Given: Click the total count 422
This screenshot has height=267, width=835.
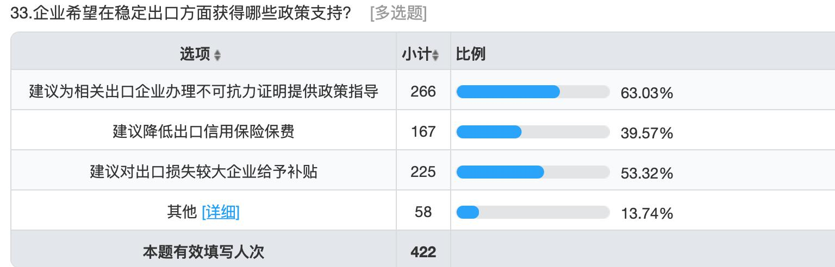Looking at the screenshot, I should click(x=423, y=252).
